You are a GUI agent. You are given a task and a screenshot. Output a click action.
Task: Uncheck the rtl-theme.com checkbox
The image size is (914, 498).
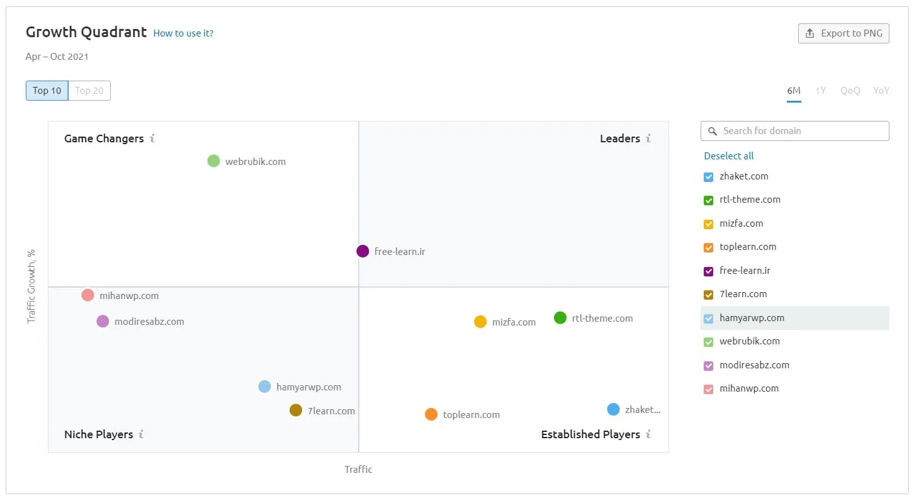click(x=709, y=200)
